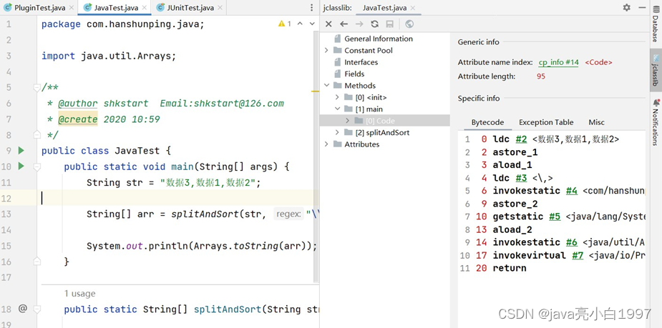Place cursor on empty line 12

tap(177, 198)
